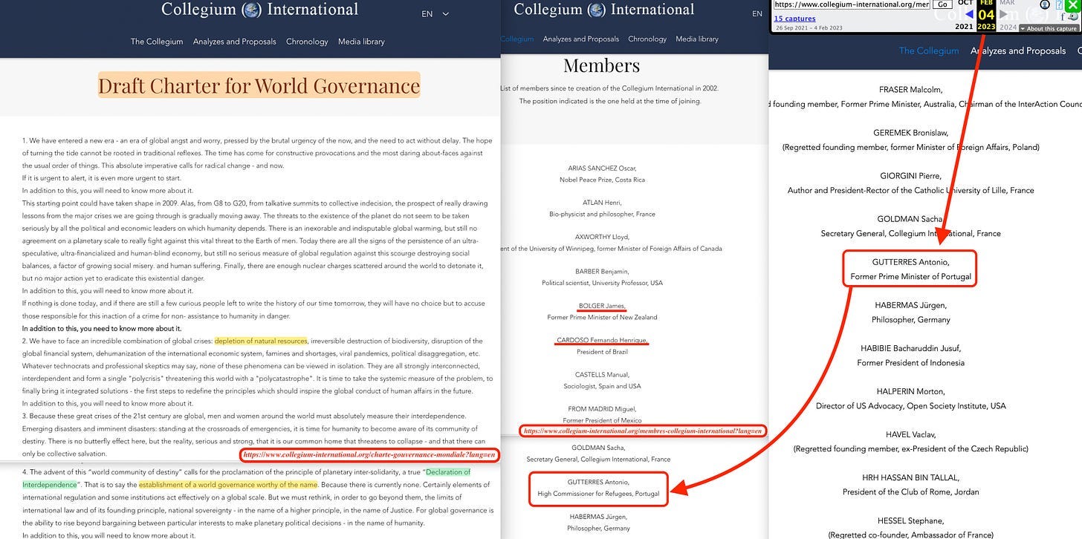
Task: Share capture via the Twitter bird icon
Action: (x=1073, y=17)
